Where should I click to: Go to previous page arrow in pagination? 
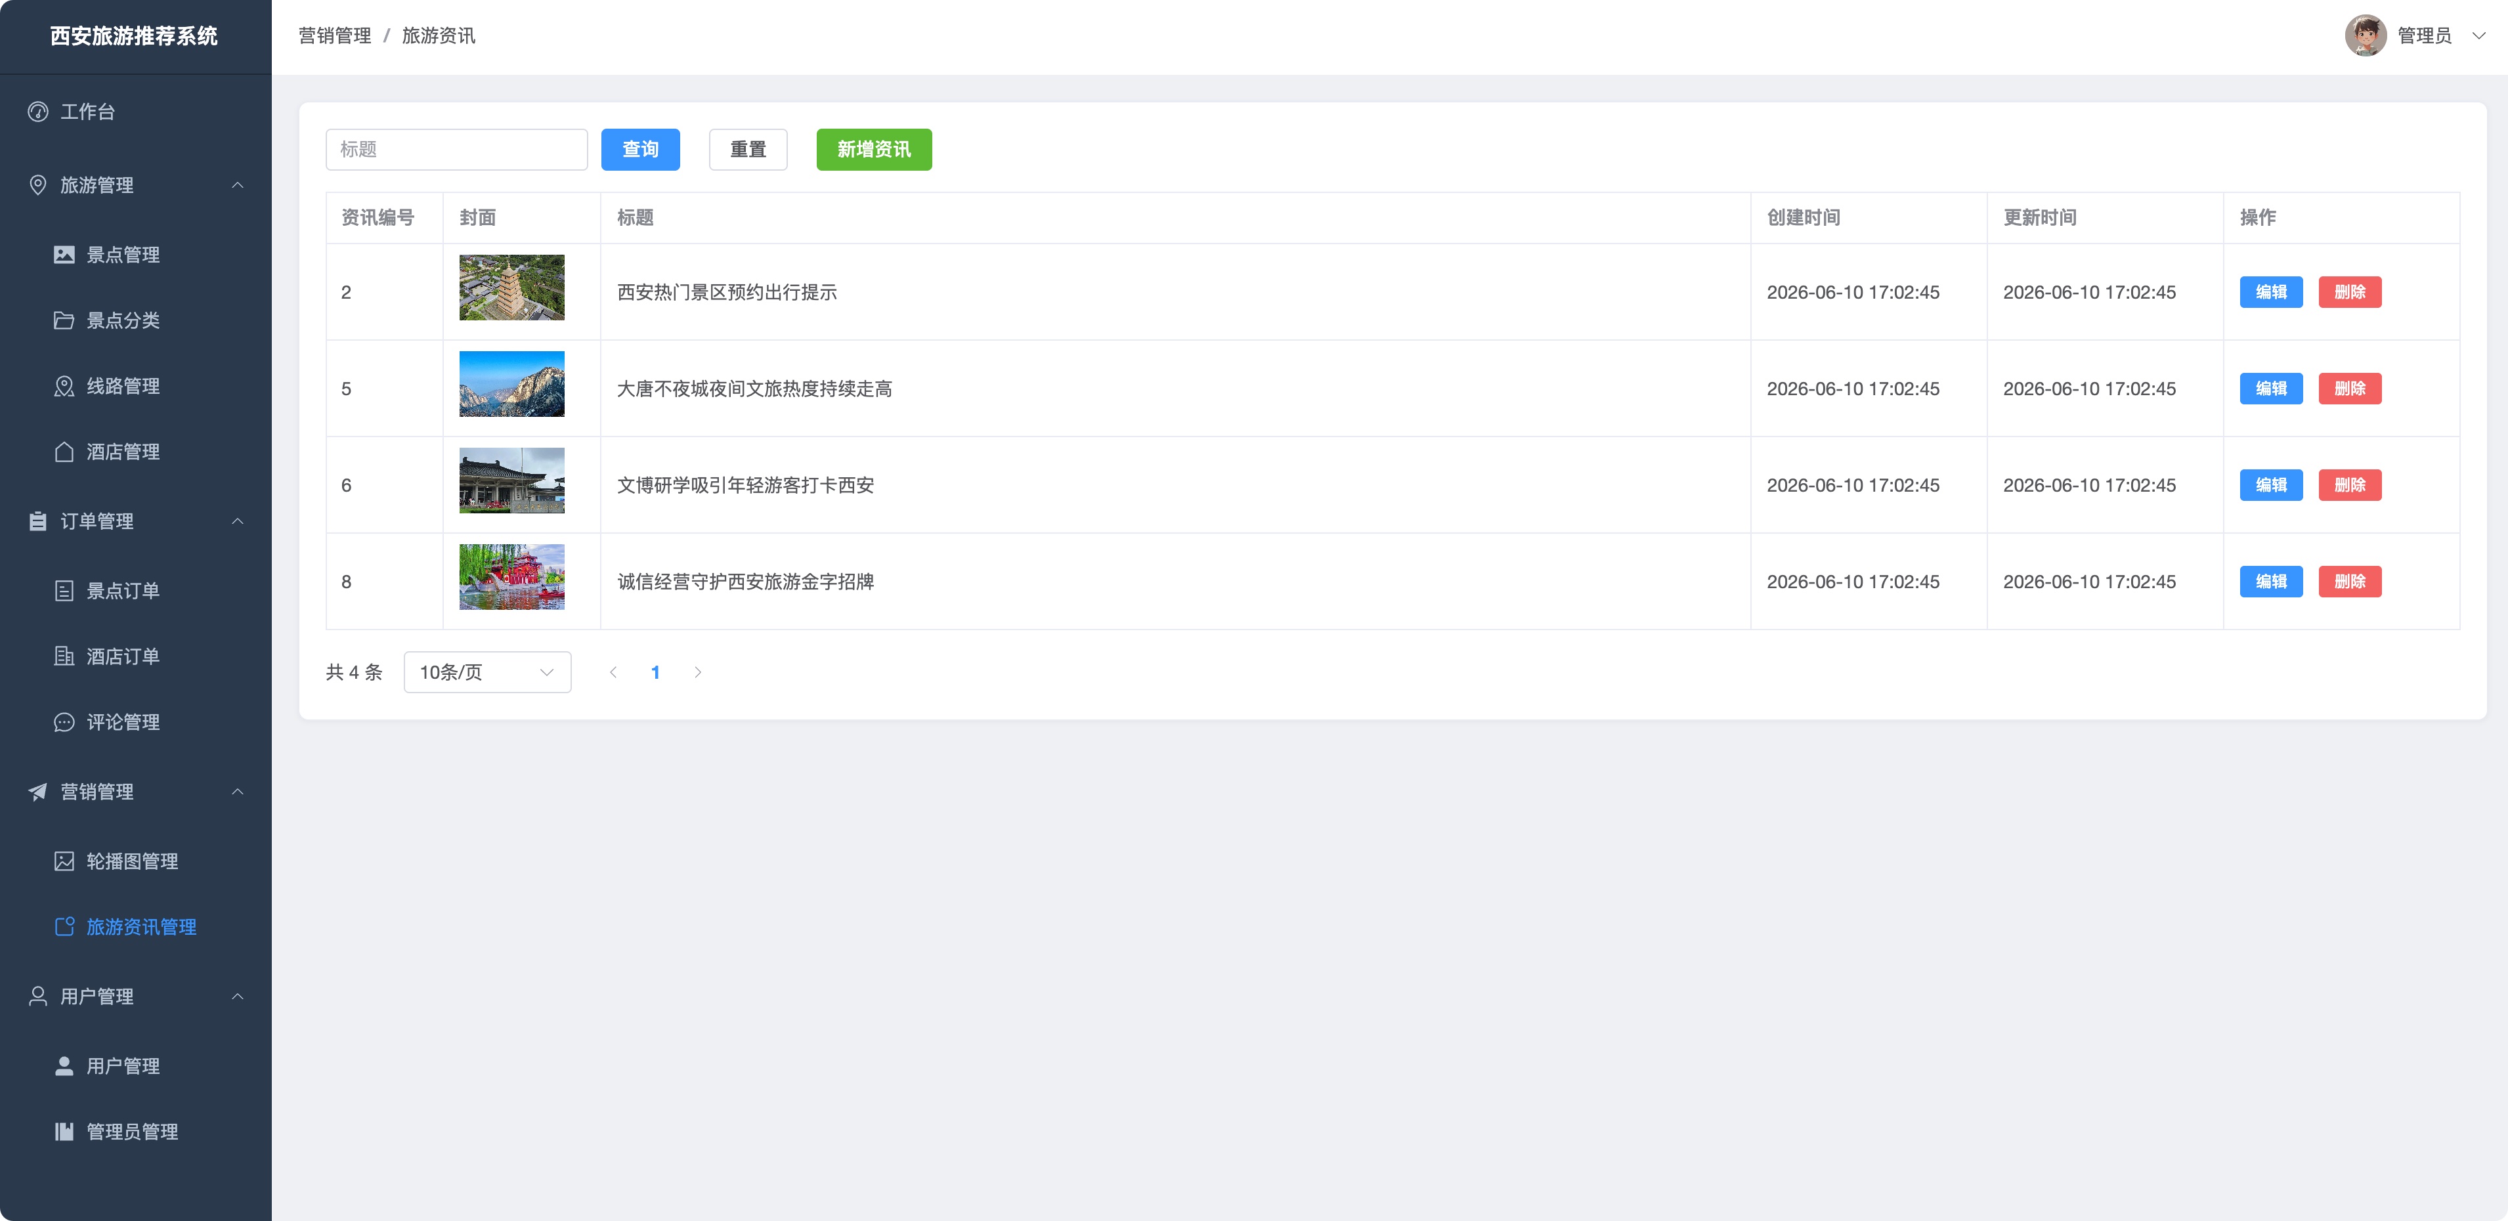click(x=613, y=672)
